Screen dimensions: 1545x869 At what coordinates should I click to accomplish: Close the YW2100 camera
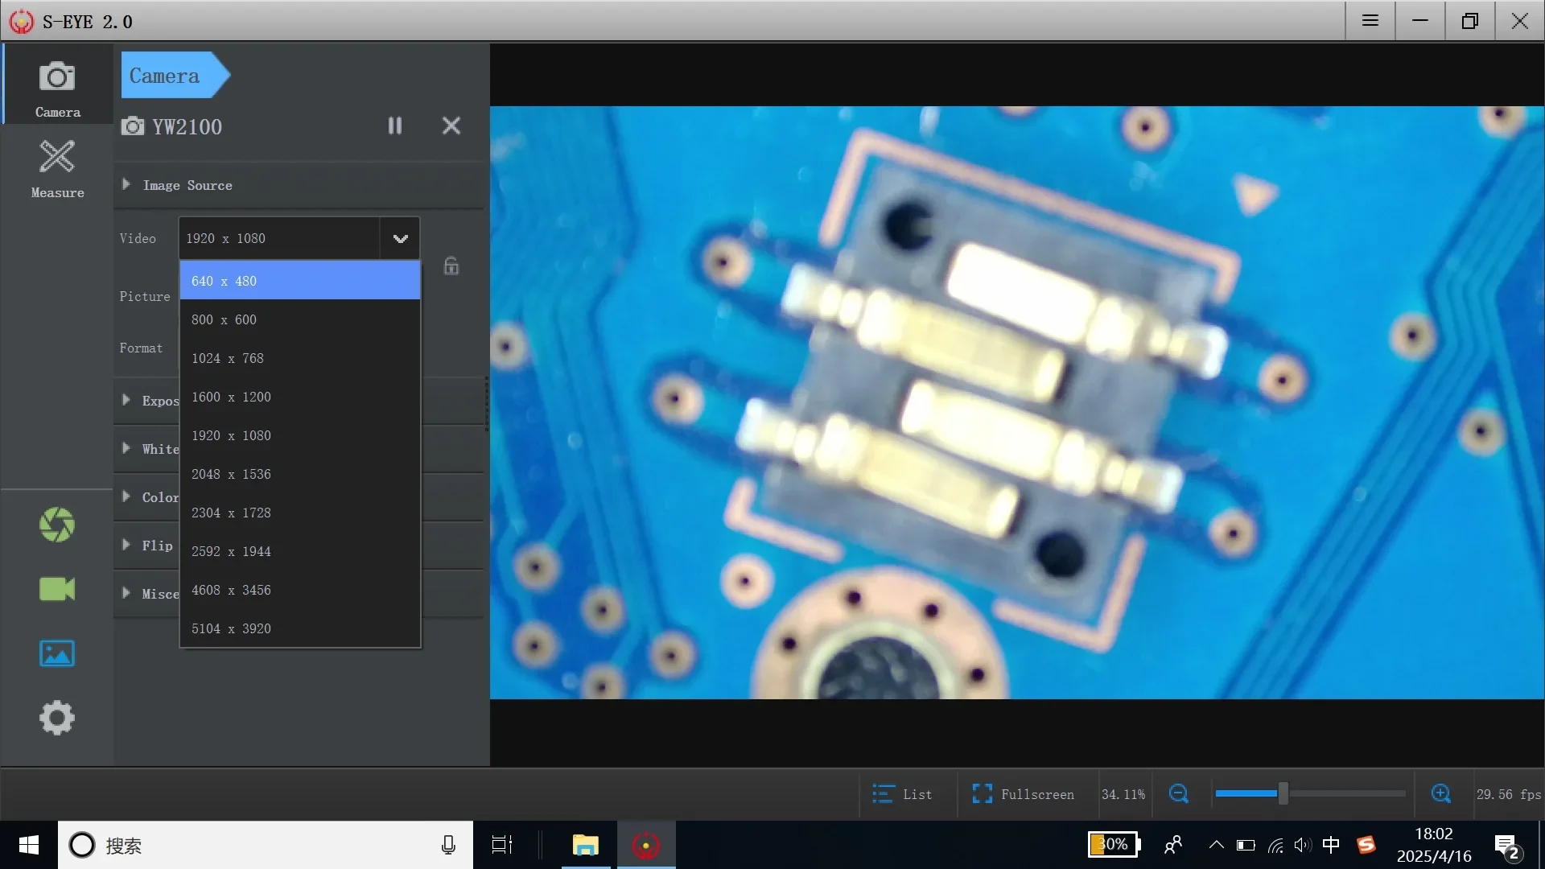tap(451, 126)
